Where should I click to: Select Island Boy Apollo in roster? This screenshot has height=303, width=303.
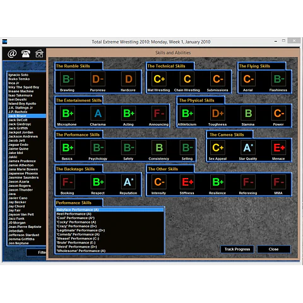tap(27, 104)
